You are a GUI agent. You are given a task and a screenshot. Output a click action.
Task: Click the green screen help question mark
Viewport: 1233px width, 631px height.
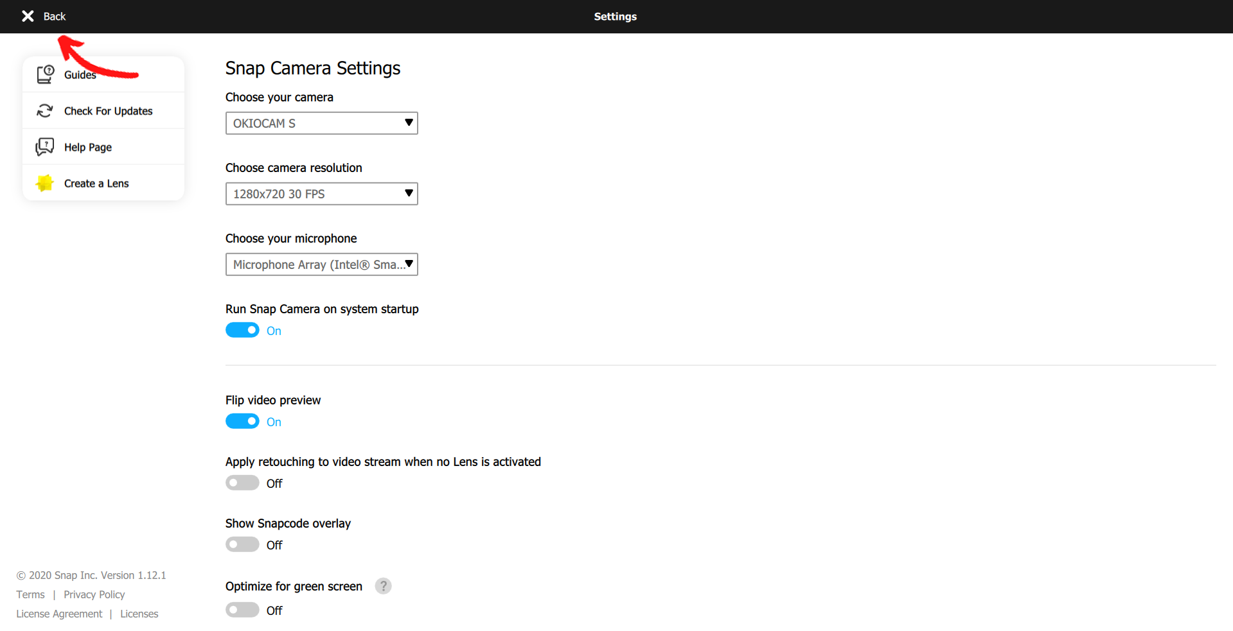click(383, 586)
